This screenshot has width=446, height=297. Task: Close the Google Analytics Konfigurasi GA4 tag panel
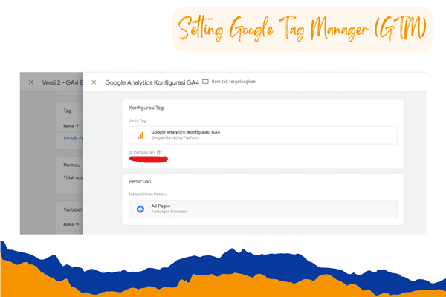(94, 82)
